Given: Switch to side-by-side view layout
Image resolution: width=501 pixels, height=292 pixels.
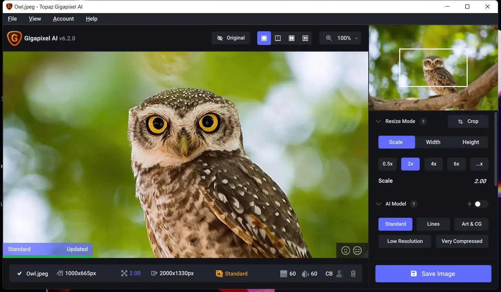Looking at the screenshot, I should 292,38.
